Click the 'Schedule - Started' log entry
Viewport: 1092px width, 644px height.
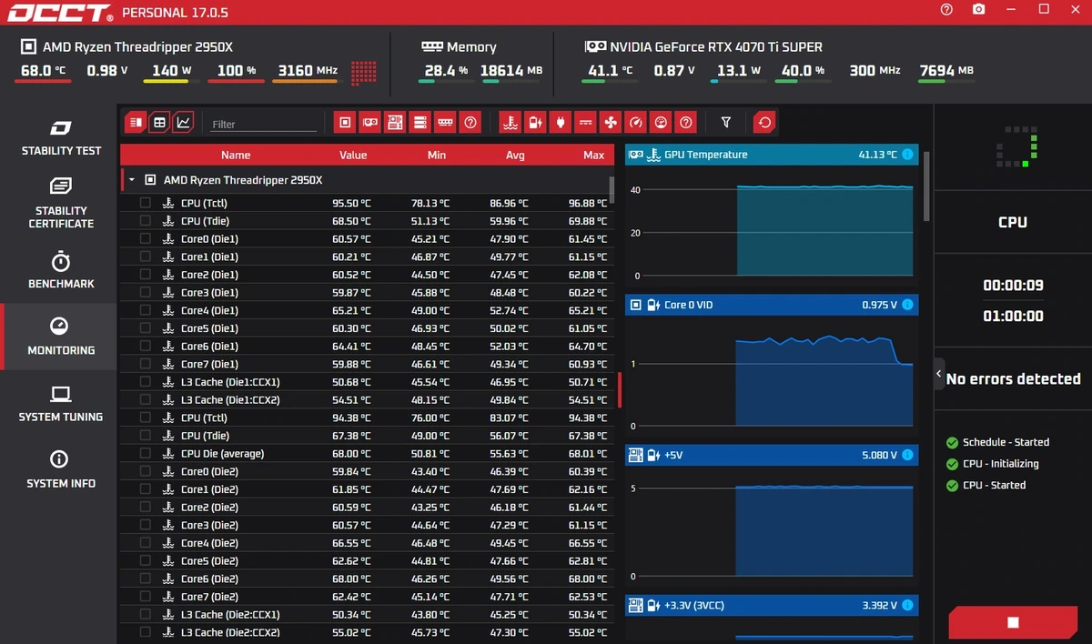tap(1006, 442)
